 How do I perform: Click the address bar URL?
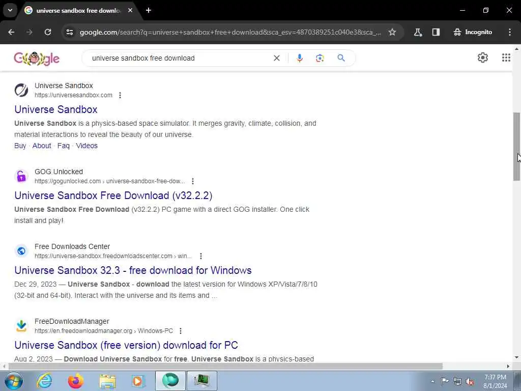230,32
